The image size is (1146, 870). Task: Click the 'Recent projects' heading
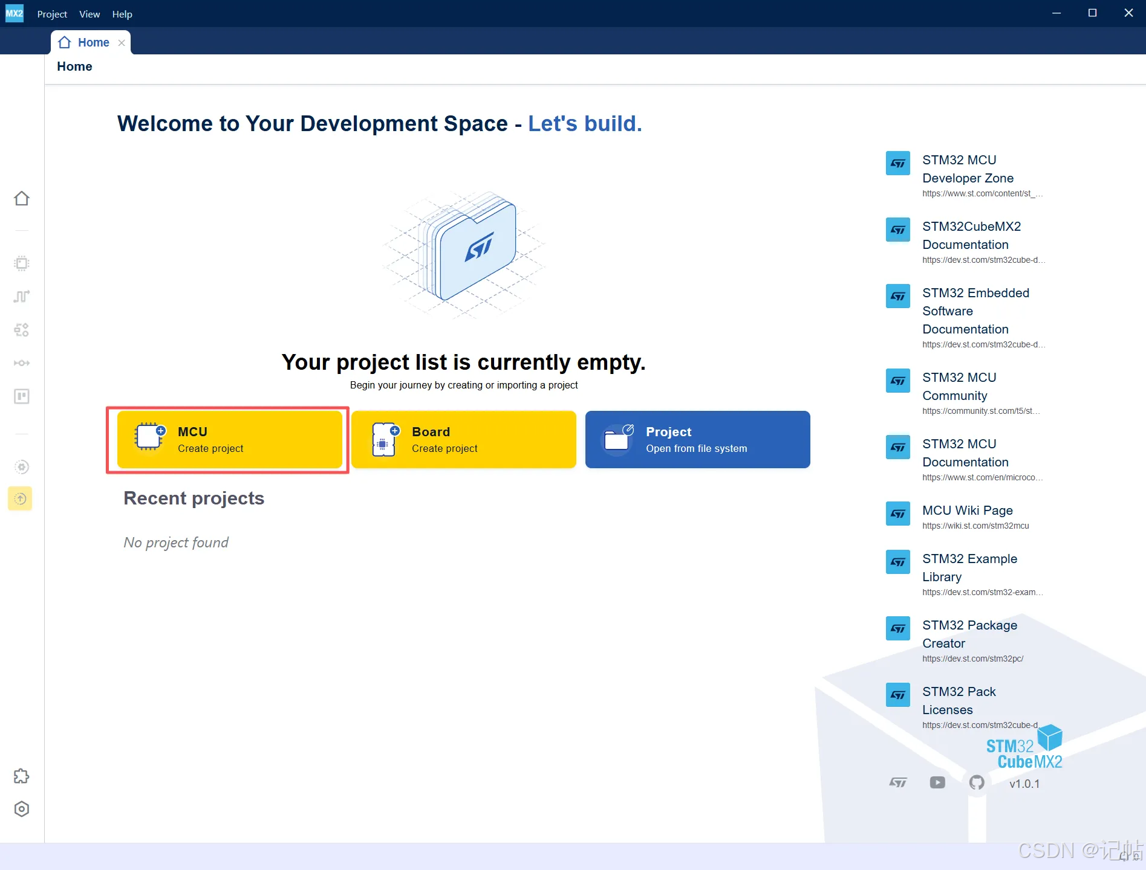(194, 498)
